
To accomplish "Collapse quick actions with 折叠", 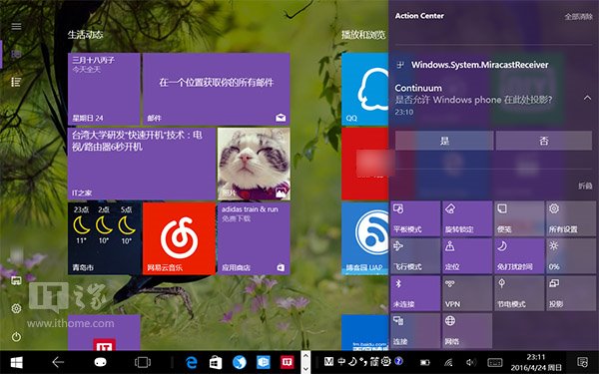I will (585, 186).
